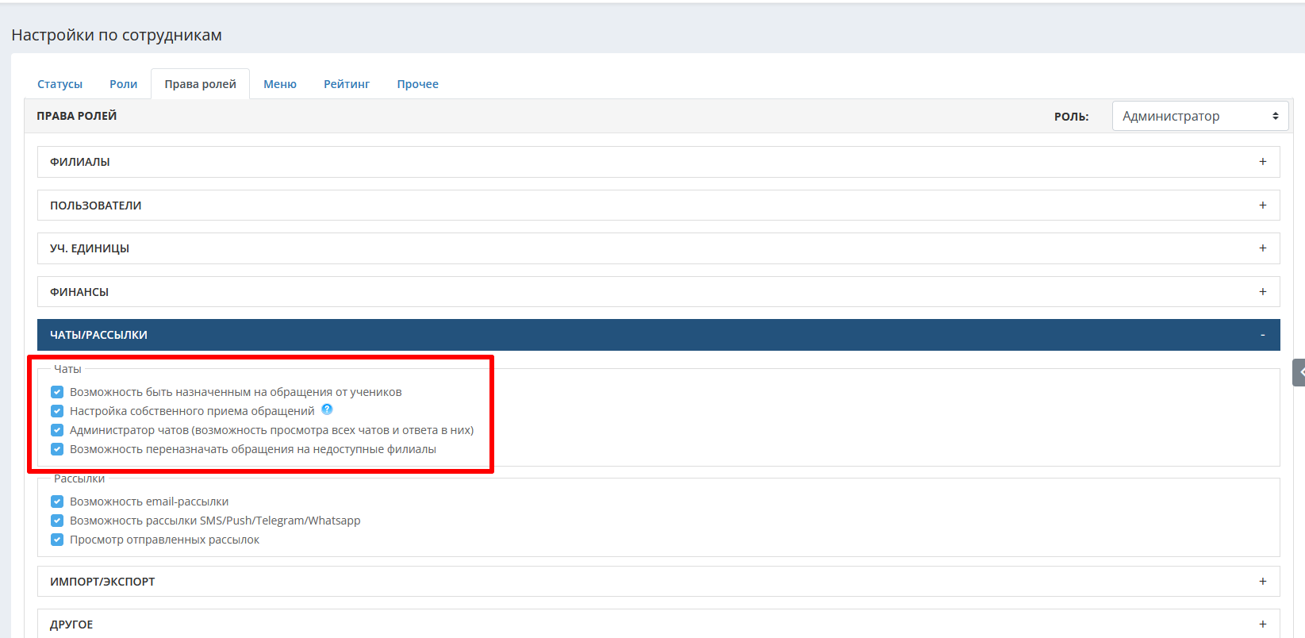Click the plus icon on ФИЛИАЛЫ row
Screen dimensions: 1305x638
[x=1262, y=162]
